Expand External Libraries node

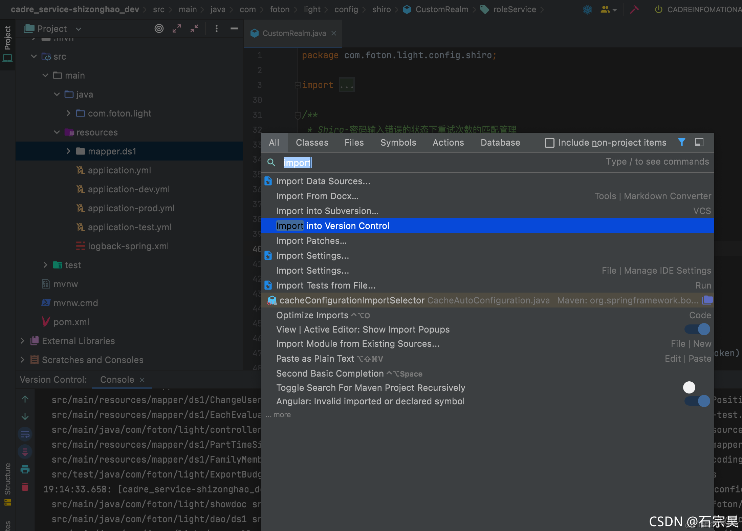pyautogui.click(x=22, y=341)
